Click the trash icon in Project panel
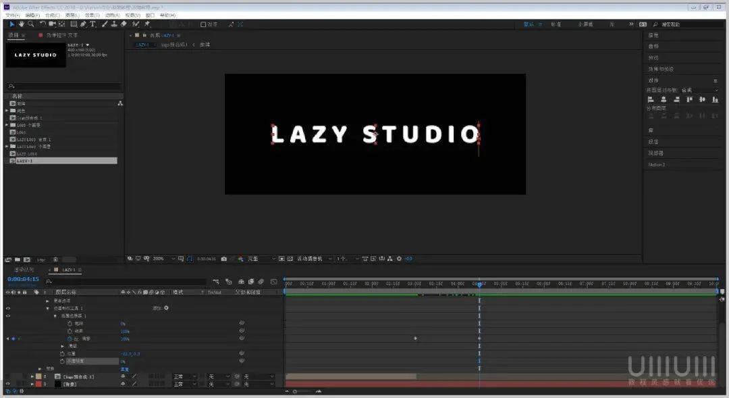Viewport: 729px width, 398px height. tap(55, 259)
